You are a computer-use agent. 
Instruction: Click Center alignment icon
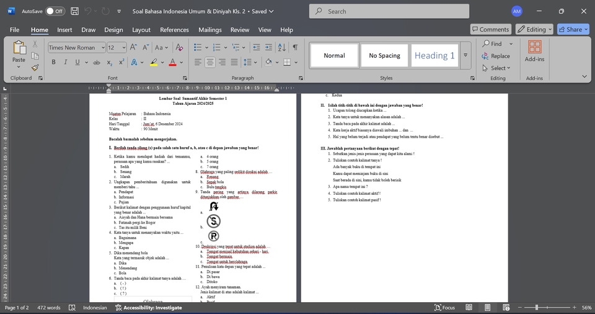click(x=210, y=62)
